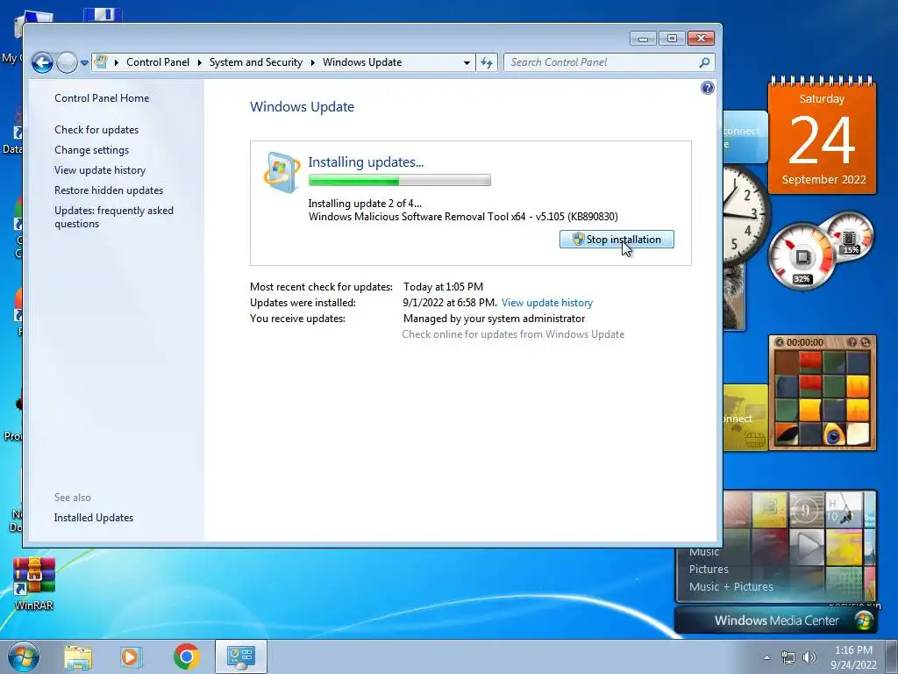This screenshot has width=898, height=674.
Task: Open Installed Updates link
Action: coord(93,518)
